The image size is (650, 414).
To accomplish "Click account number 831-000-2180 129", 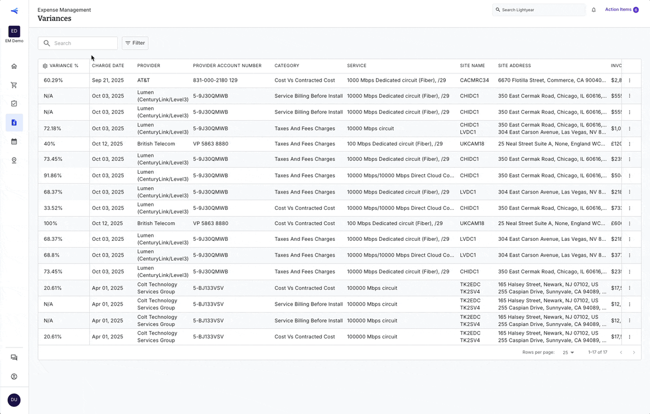I will (215, 81).
